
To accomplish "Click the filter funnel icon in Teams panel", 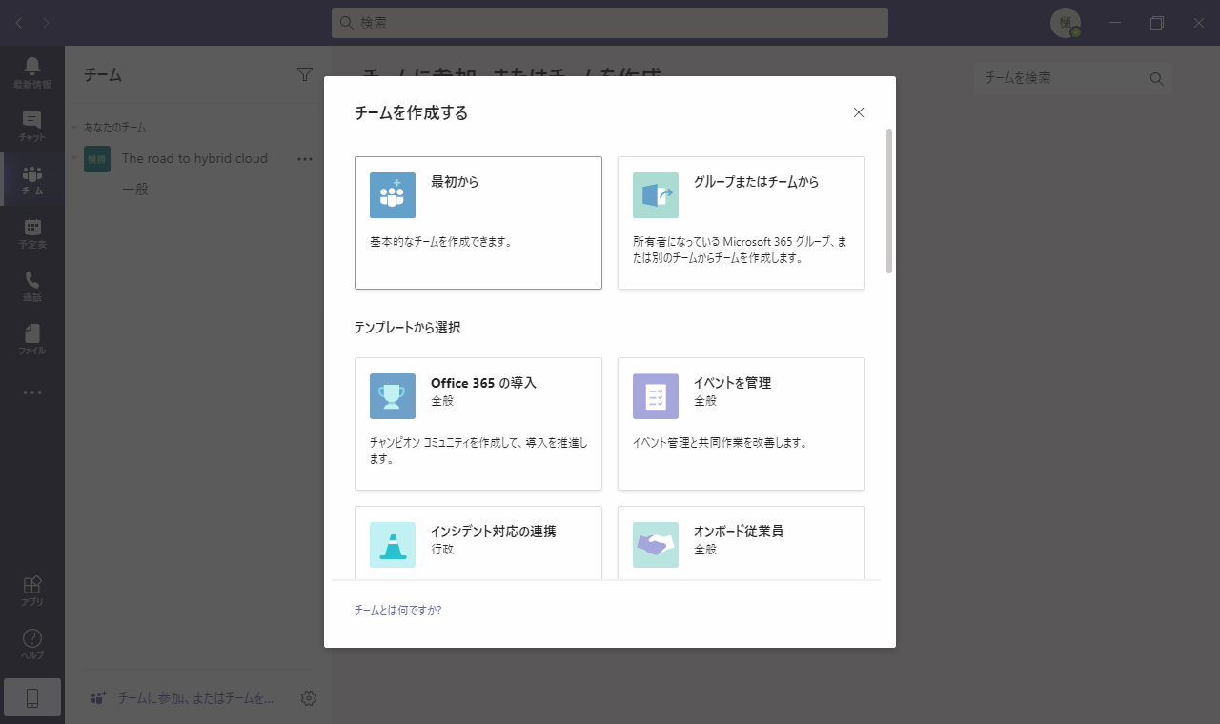I will (x=305, y=74).
